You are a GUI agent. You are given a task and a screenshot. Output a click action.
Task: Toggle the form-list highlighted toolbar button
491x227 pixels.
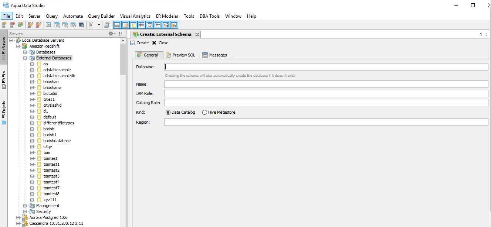coord(158,25)
